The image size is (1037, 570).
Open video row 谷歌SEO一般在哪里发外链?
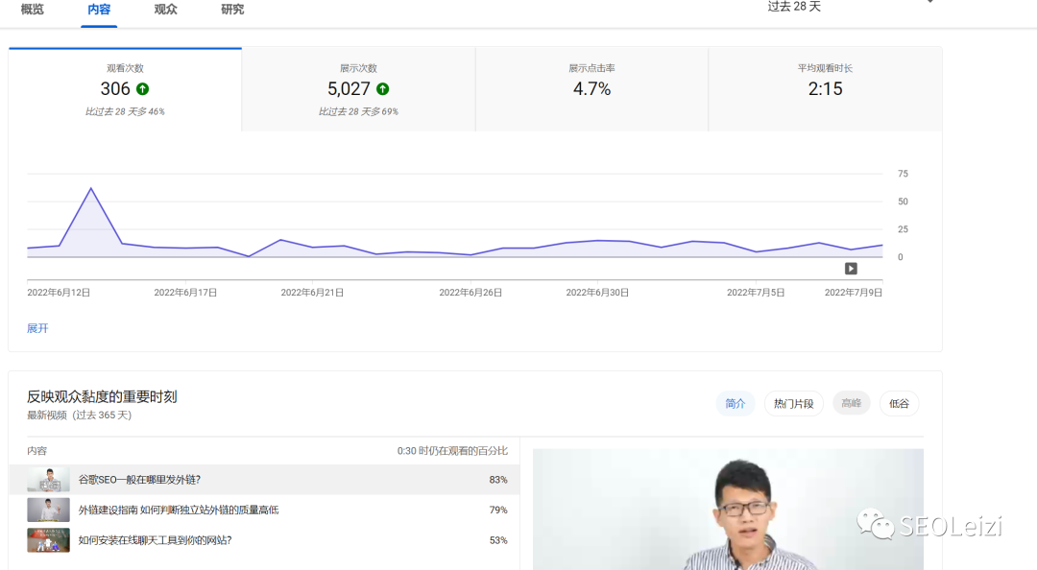click(x=265, y=480)
